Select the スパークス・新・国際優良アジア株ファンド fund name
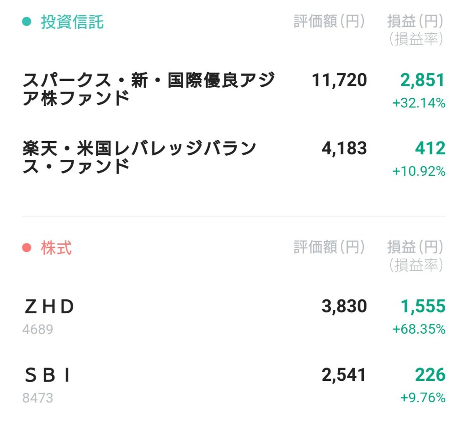Image resolution: width=468 pixels, height=426 pixels. coord(149,89)
